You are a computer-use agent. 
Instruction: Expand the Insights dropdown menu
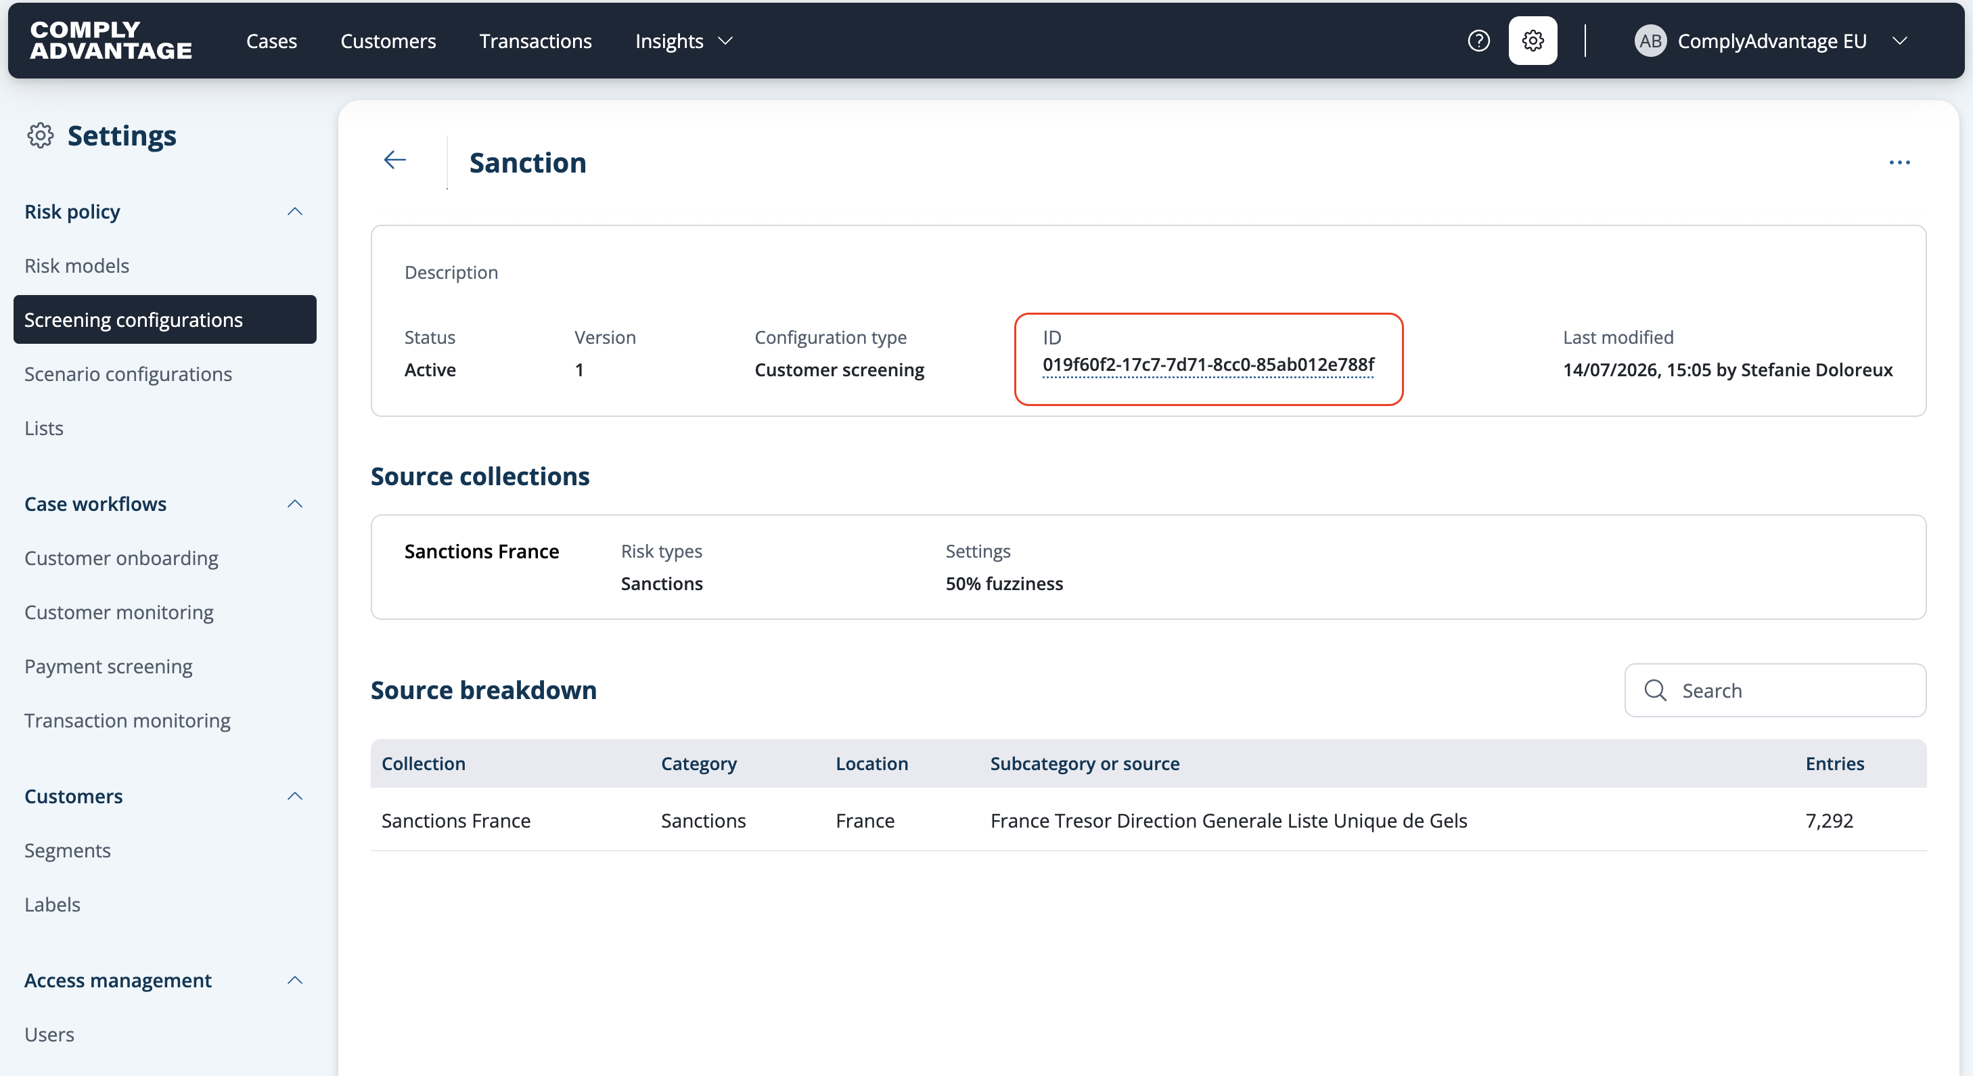pyautogui.click(x=684, y=41)
